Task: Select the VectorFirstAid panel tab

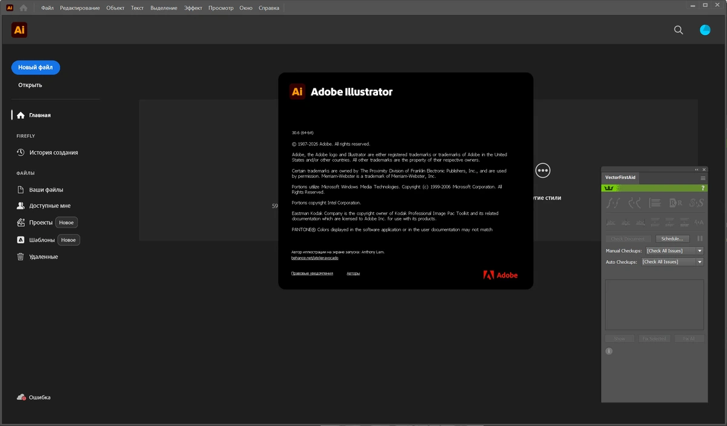Action: click(620, 178)
